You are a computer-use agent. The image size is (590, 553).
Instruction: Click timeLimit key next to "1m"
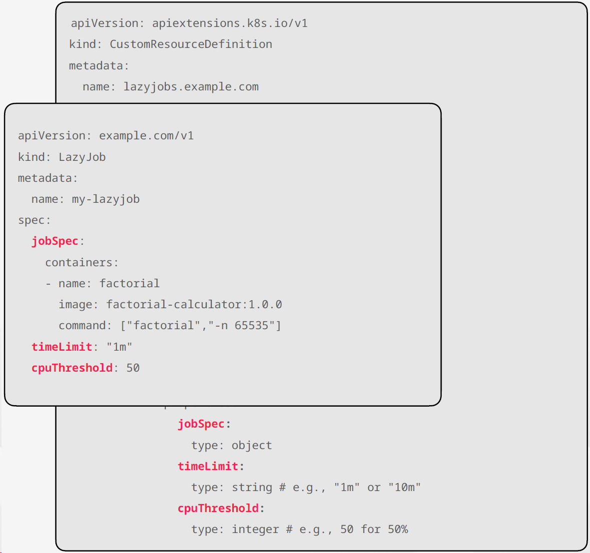click(x=62, y=347)
